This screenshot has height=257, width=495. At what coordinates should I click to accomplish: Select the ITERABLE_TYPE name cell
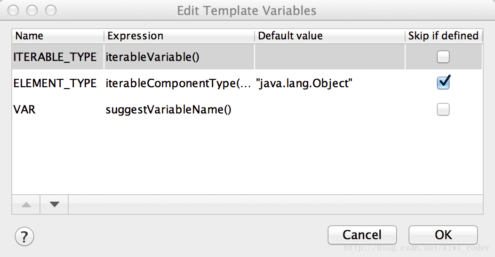point(58,57)
